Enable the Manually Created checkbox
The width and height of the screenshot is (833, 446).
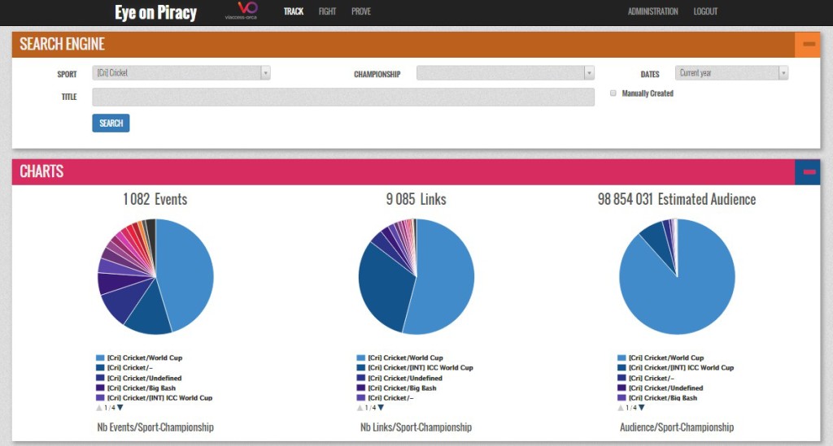coord(613,93)
